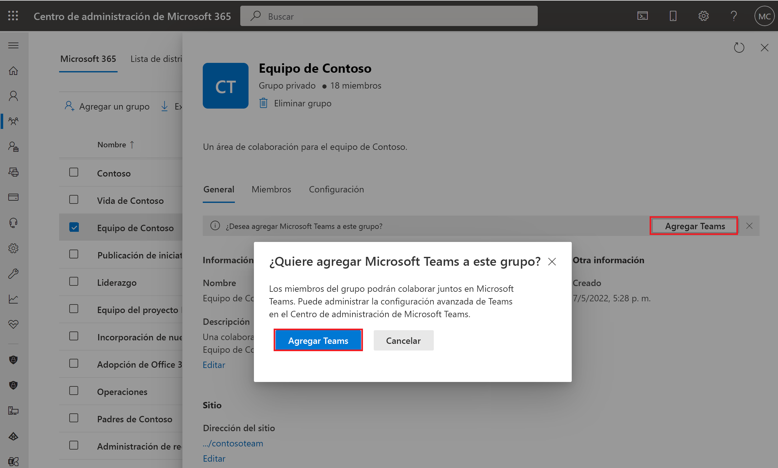The height and width of the screenshot is (468, 778).
Task: Select the Operaciones group name
Action: 122,392
